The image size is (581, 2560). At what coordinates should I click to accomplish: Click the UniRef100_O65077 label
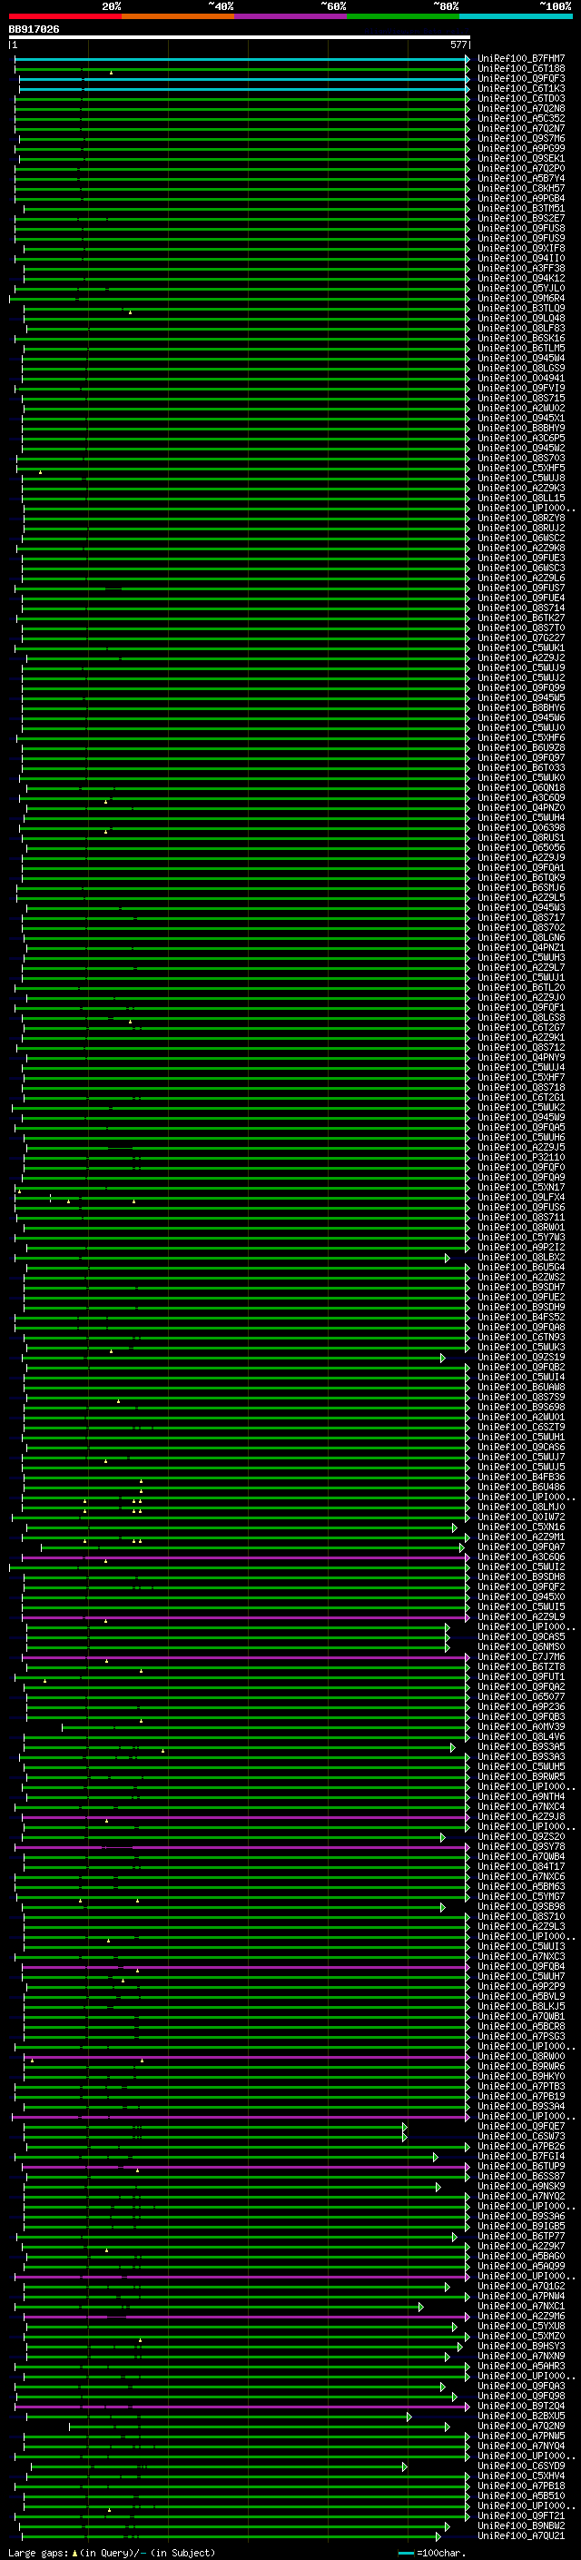click(x=521, y=1695)
